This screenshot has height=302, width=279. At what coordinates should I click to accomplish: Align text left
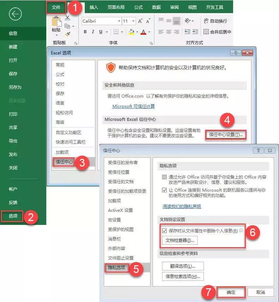pyautogui.click(x=161, y=32)
